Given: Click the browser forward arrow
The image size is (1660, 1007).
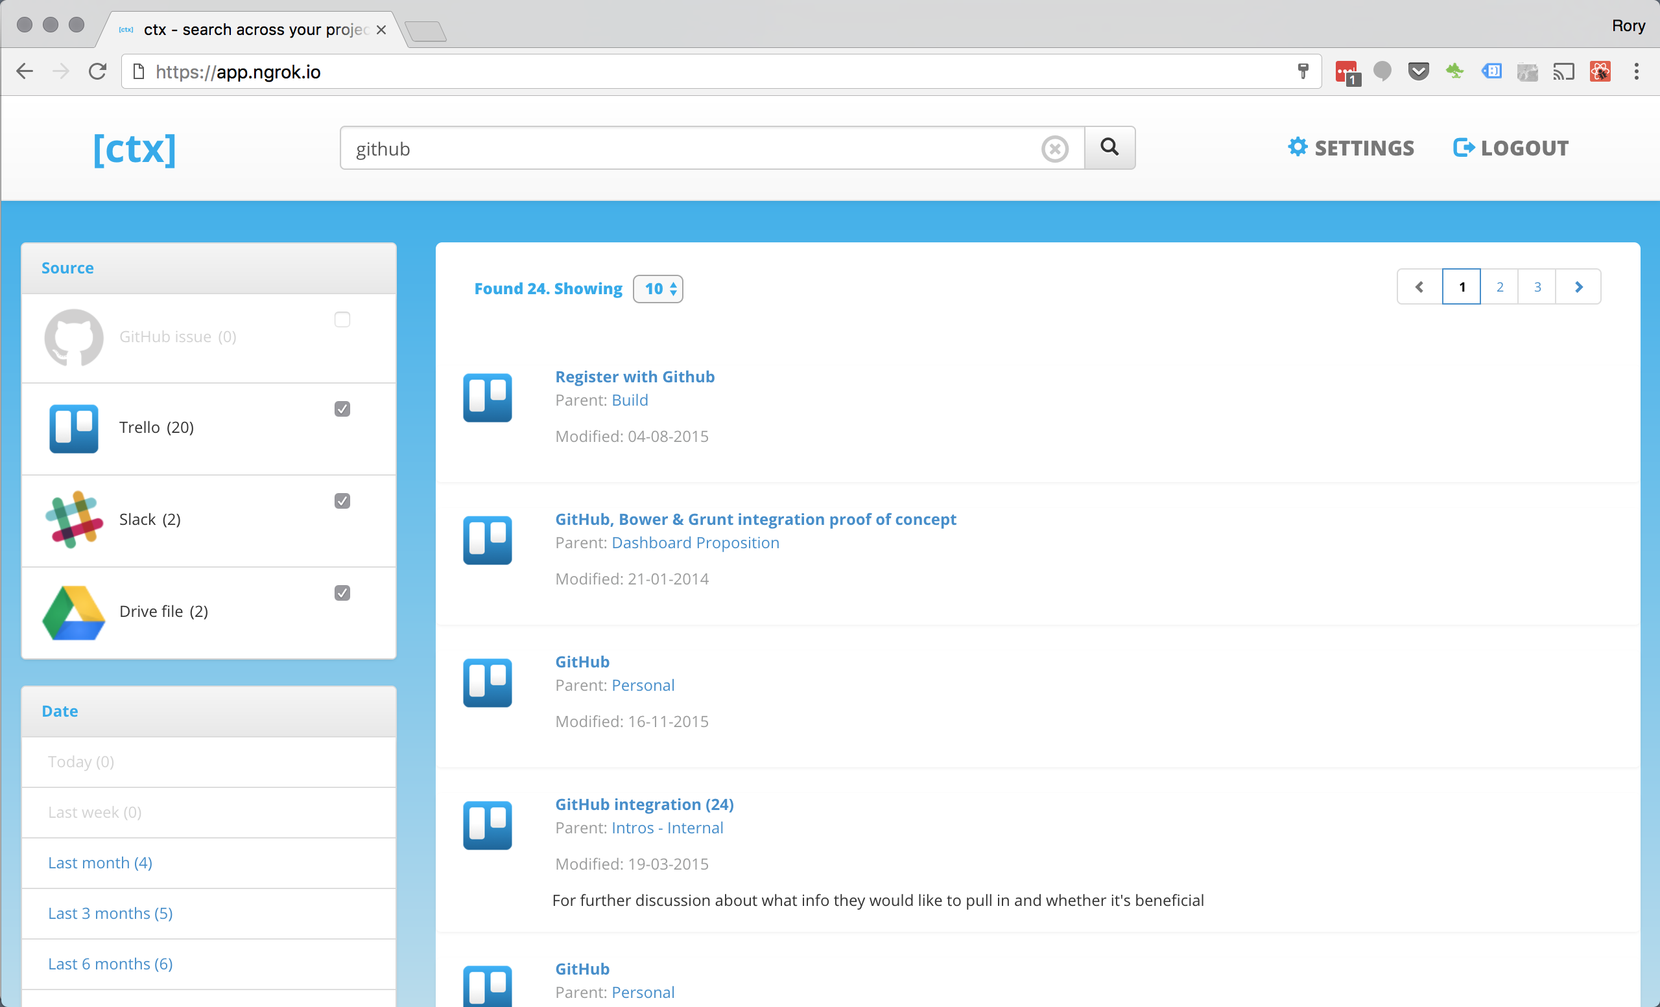Looking at the screenshot, I should [61, 71].
